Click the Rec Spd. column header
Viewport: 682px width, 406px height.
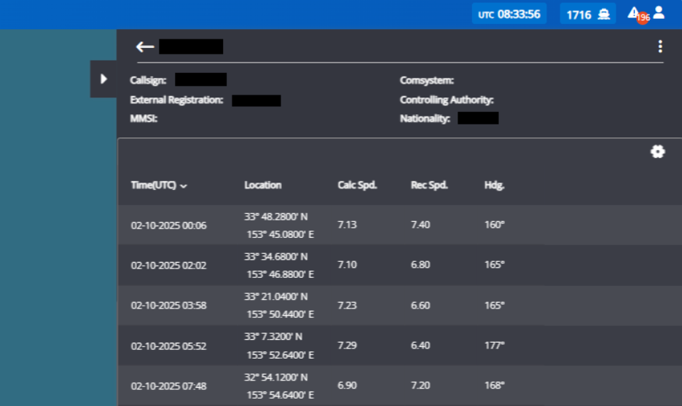tap(429, 185)
